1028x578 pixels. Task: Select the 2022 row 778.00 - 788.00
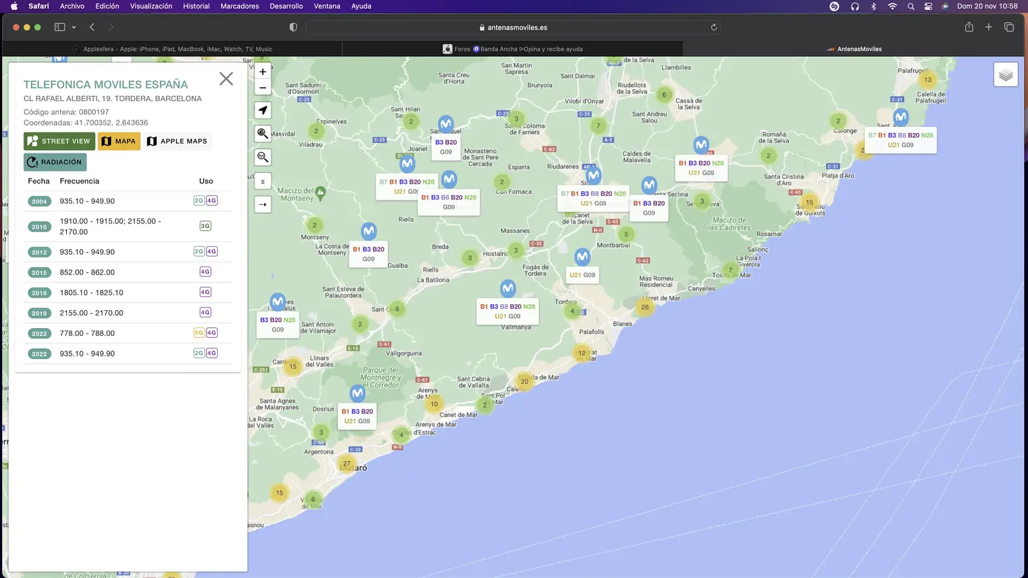tap(128, 333)
